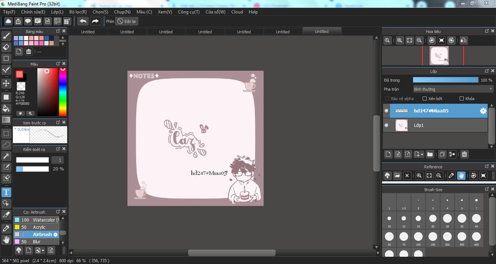Click the Navigator preview thumbnail

(x=439, y=56)
